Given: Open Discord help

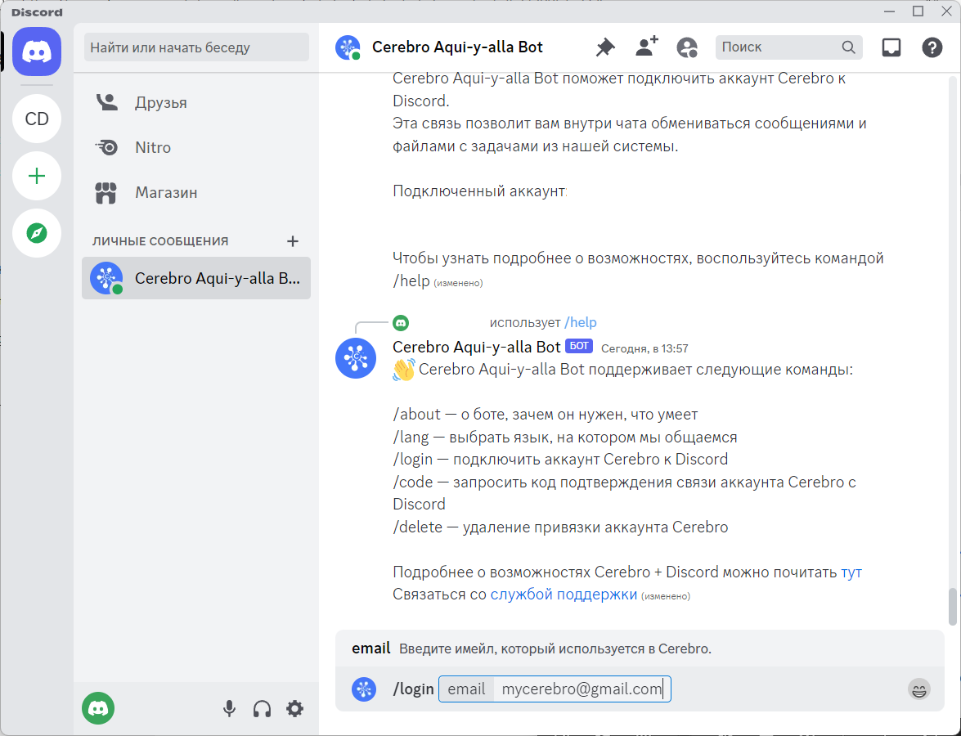Looking at the screenshot, I should pyautogui.click(x=932, y=47).
